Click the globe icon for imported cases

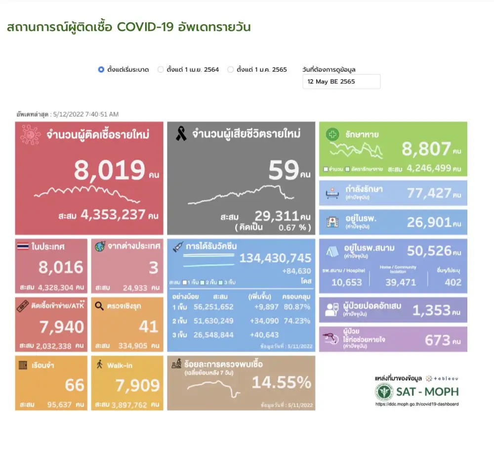99,247
